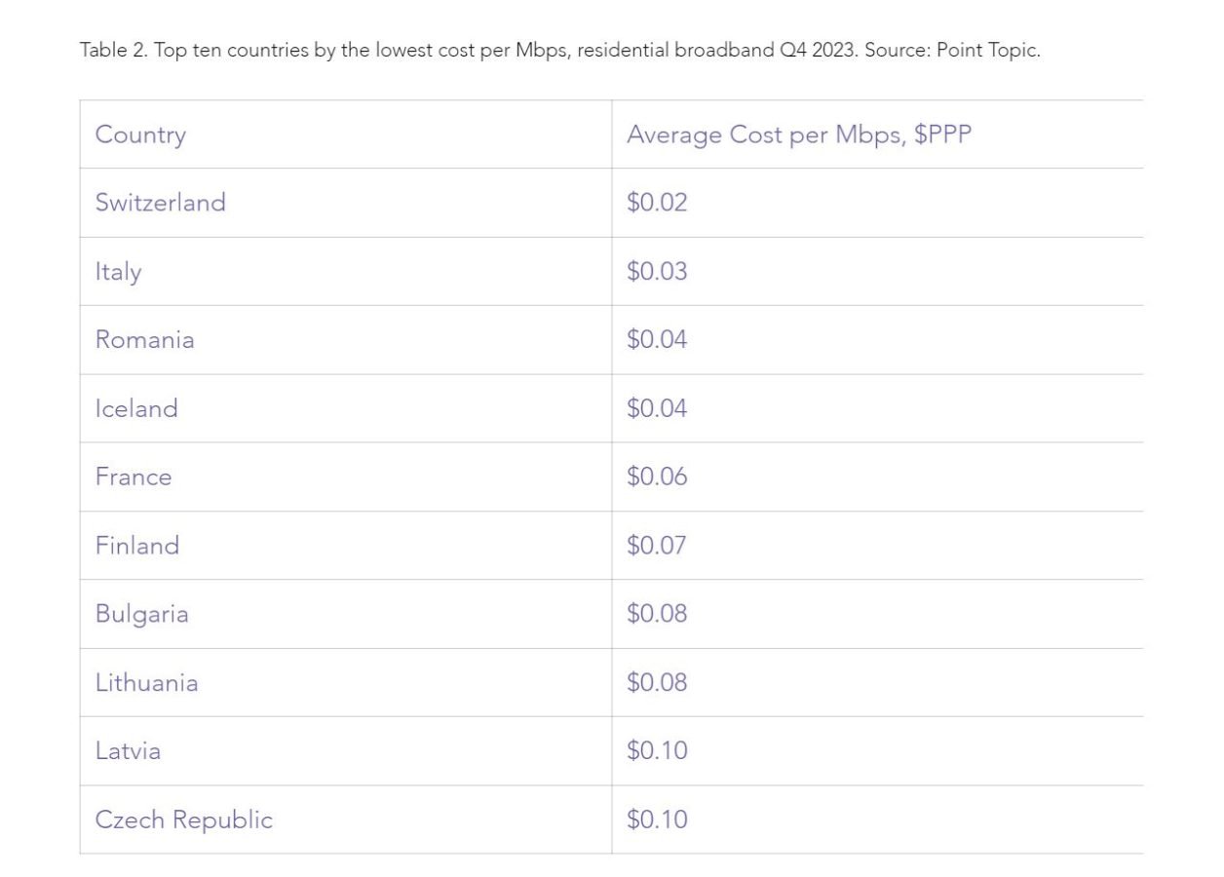This screenshot has width=1224, height=877.
Task: Select the Switzerland table cell
Action: click(161, 203)
